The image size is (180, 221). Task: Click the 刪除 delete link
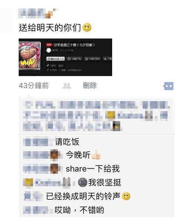pos(90,85)
